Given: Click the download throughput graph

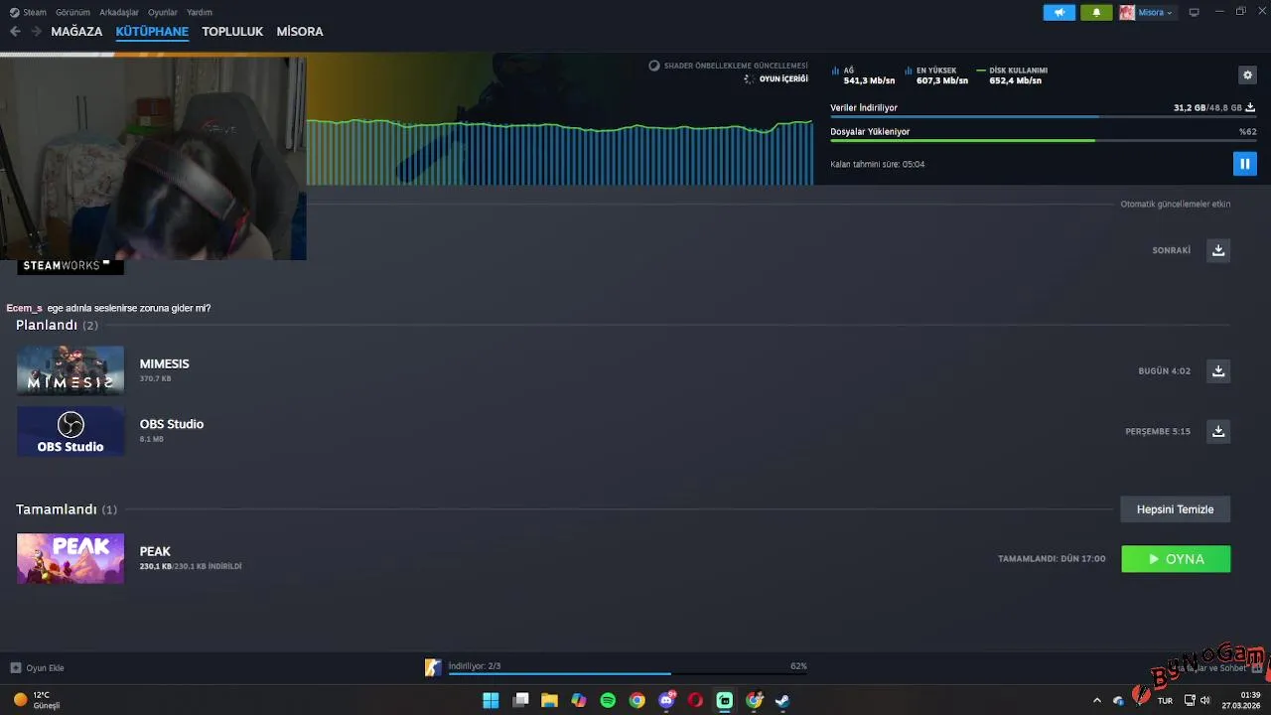Looking at the screenshot, I should pyautogui.click(x=559, y=152).
